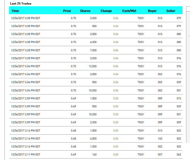Click buyer code 007 in last row
This screenshot has height=160, width=190.
tap(160, 155)
